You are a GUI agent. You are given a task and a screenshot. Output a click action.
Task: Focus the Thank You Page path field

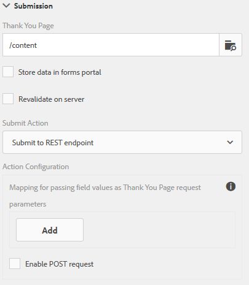111,45
